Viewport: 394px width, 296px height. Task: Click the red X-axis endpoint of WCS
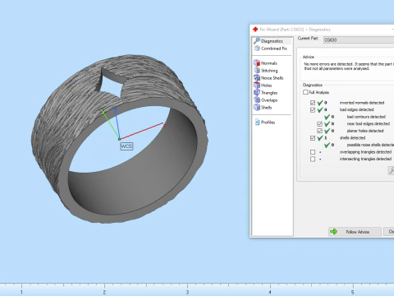(165, 125)
